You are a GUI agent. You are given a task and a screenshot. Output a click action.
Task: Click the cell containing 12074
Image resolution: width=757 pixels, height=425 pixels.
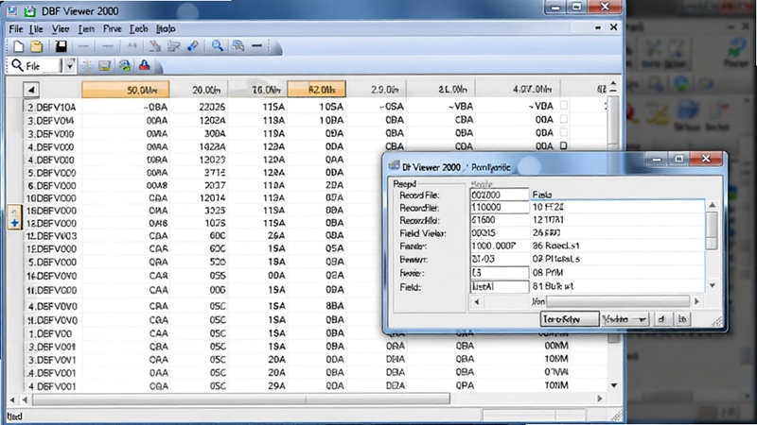212,198
